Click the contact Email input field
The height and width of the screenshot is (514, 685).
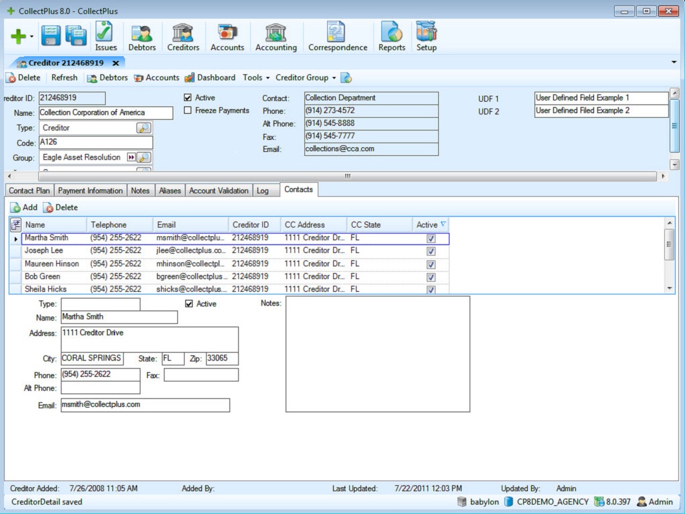[x=145, y=405]
